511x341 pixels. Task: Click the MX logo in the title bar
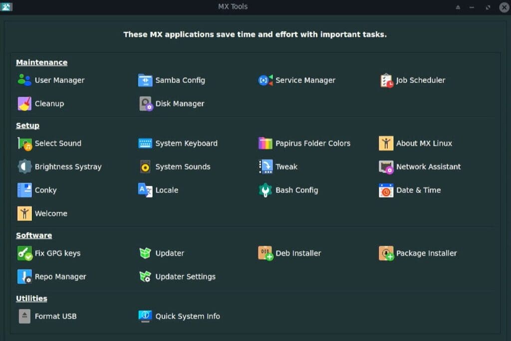pos(6,6)
